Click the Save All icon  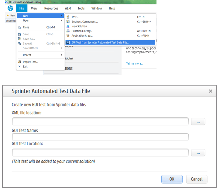click(19, 43)
